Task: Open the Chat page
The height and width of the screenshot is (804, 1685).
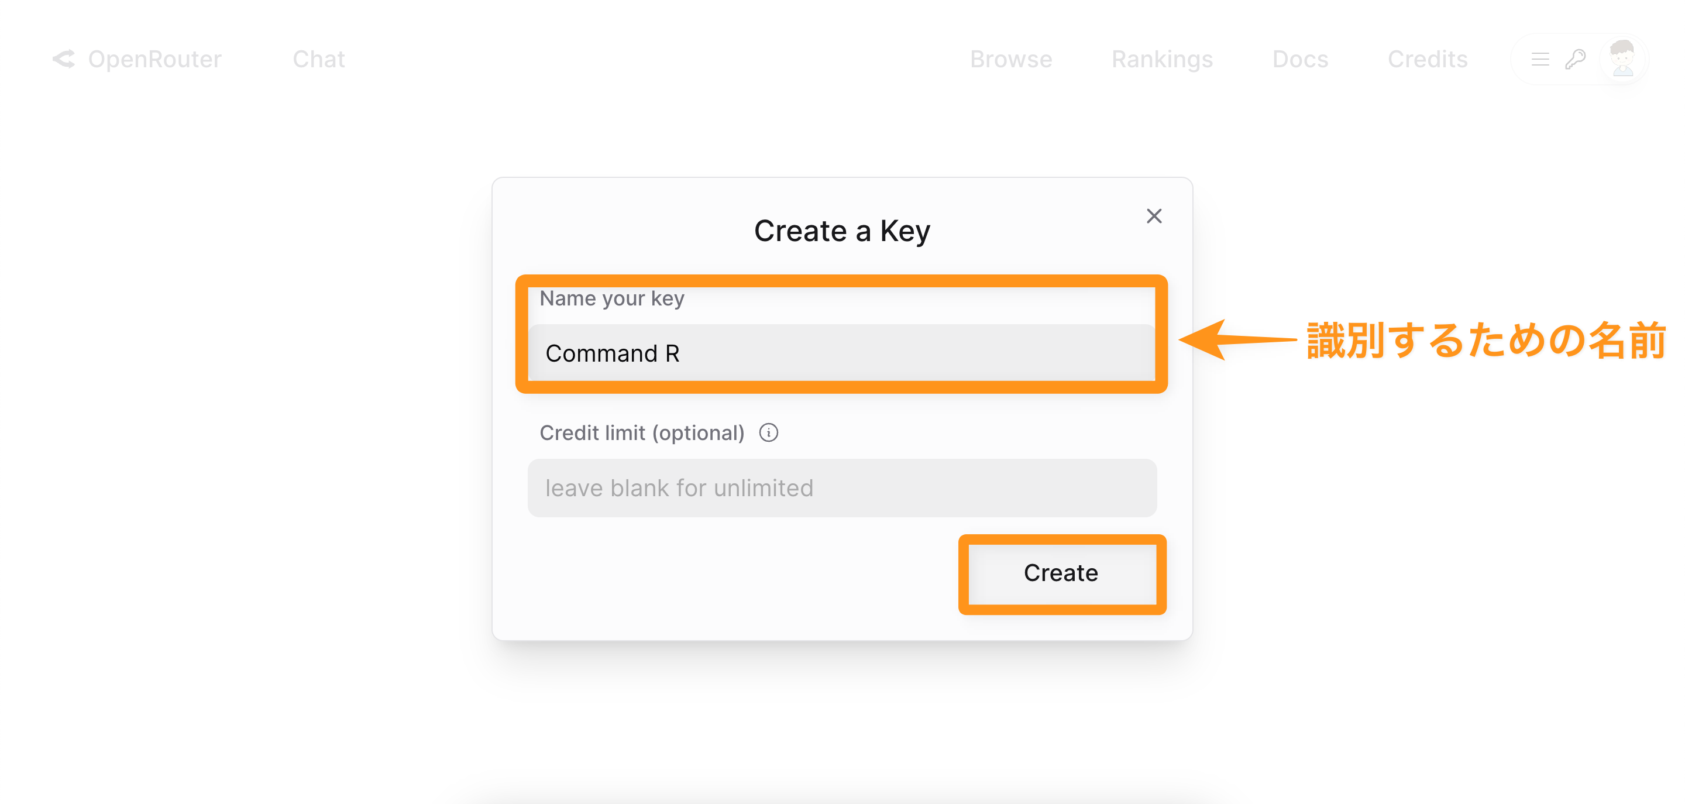Action: (318, 59)
